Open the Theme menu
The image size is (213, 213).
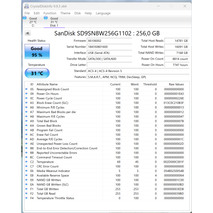pyautogui.click(x=65, y=13)
